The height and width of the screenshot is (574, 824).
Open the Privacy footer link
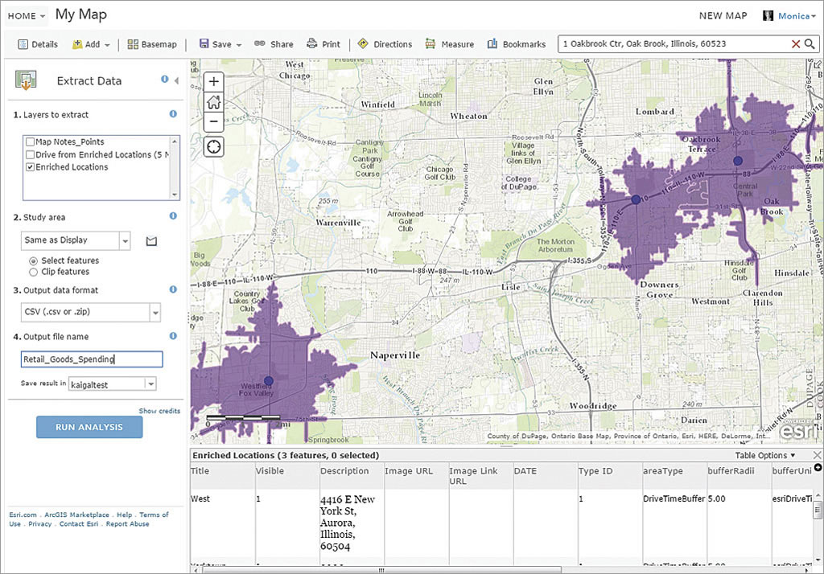click(40, 523)
